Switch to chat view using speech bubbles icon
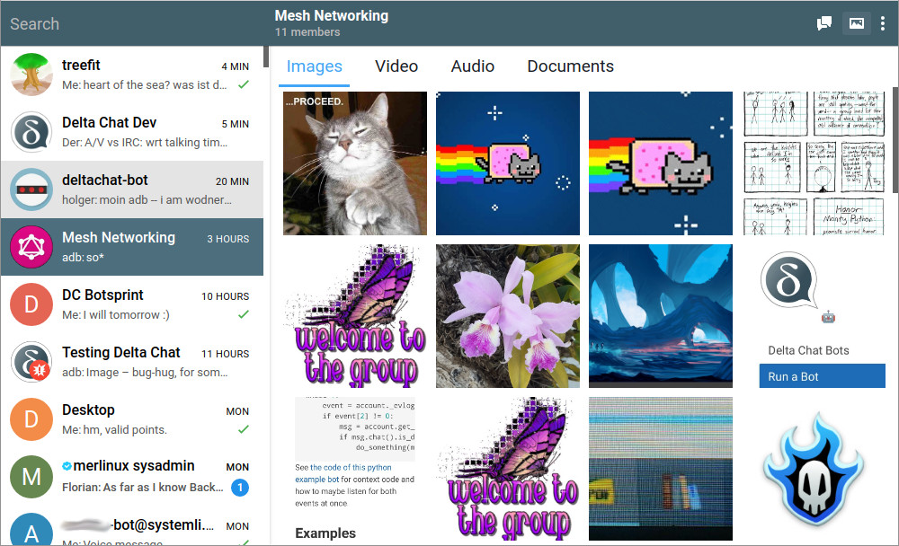This screenshot has height=546, width=899. click(823, 23)
